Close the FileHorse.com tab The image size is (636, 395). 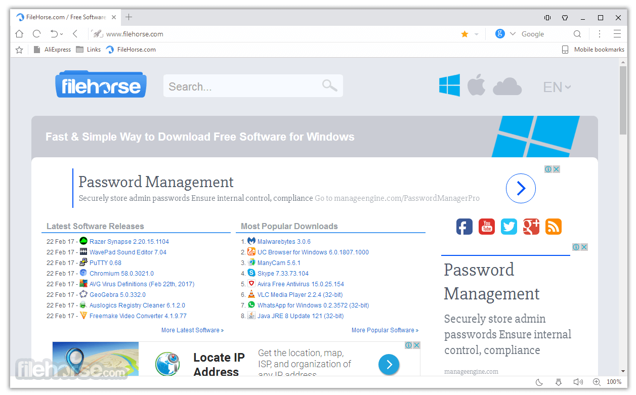click(114, 17)
